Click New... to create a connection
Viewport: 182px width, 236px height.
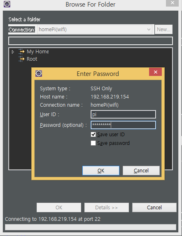click(163, 30)
